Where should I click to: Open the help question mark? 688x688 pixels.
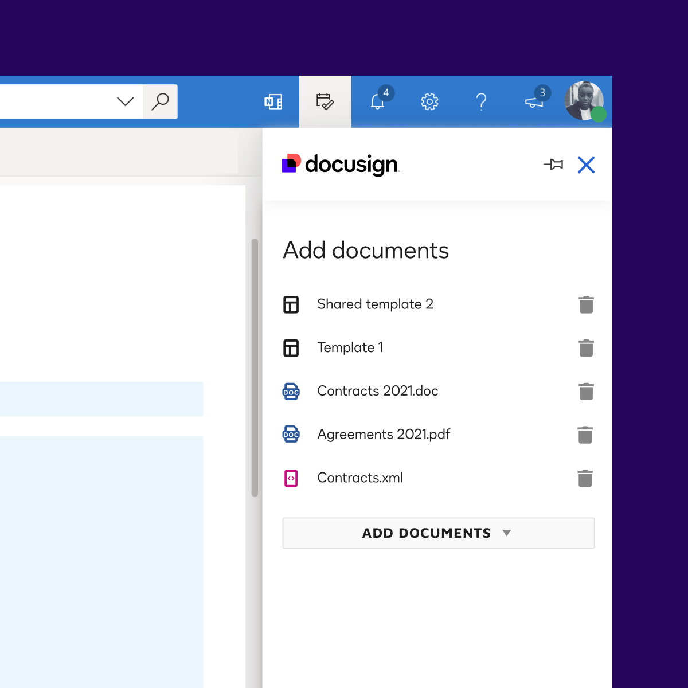[482, 102]
